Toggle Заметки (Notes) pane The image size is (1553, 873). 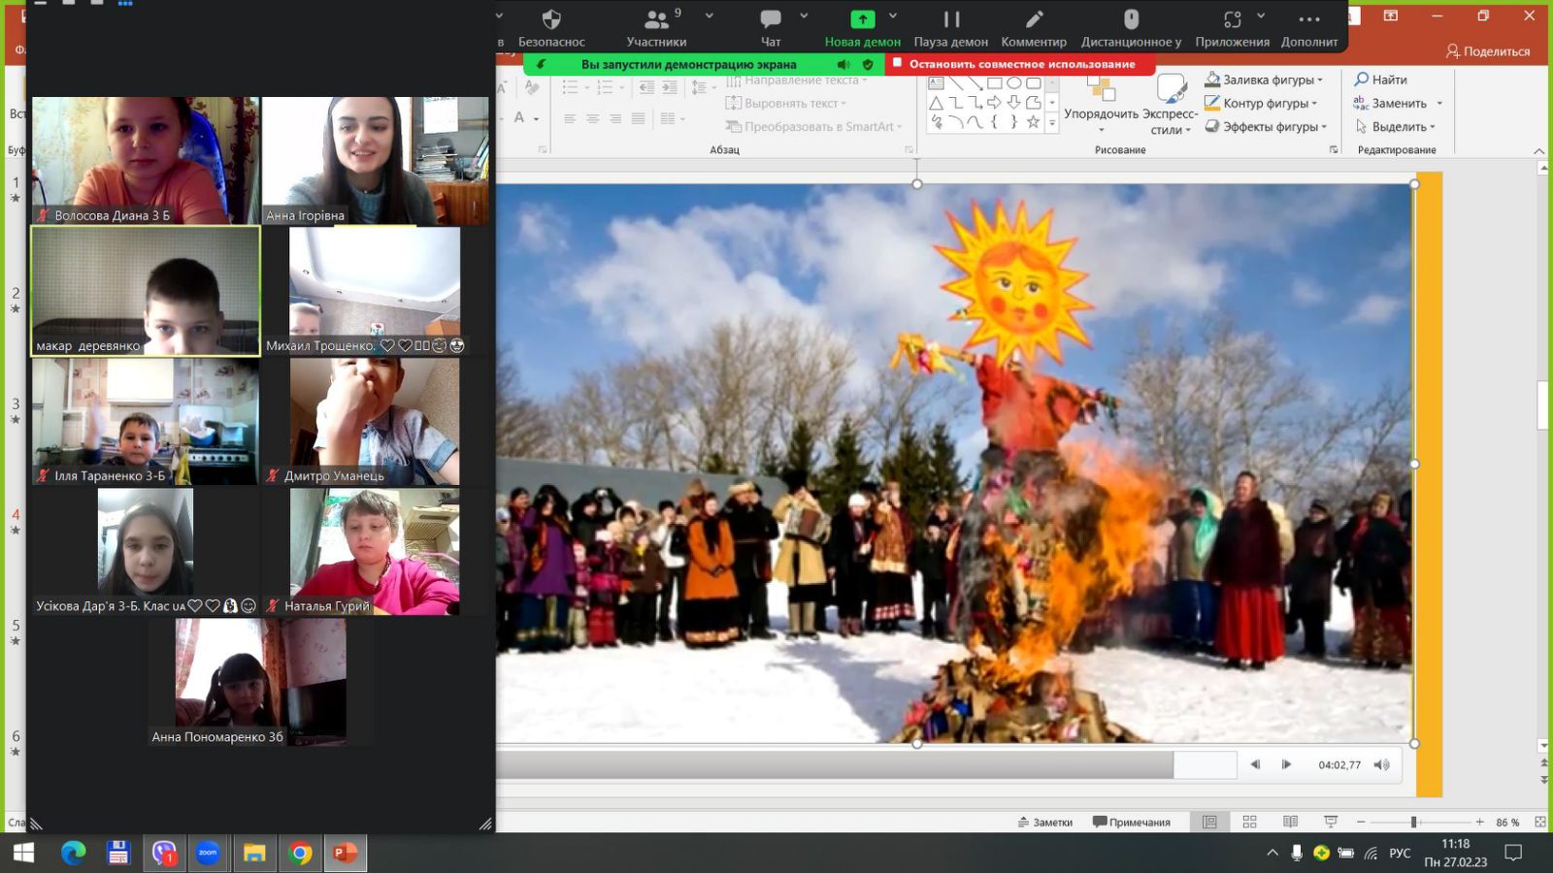point(1044,822)
